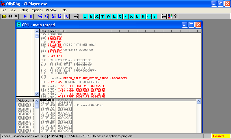Run the program with Play icon
This screenshot has height=139, width=231.
pos(25,16)
